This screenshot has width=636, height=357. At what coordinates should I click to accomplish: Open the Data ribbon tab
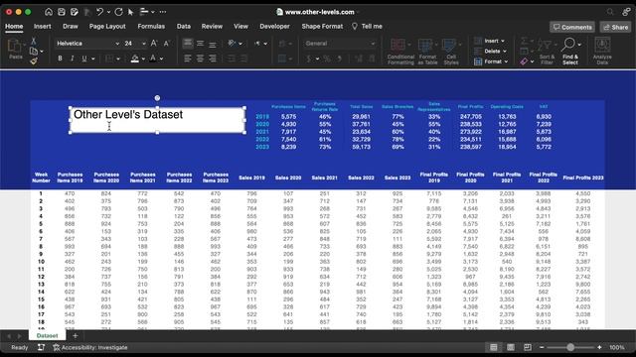pos(183,27)
